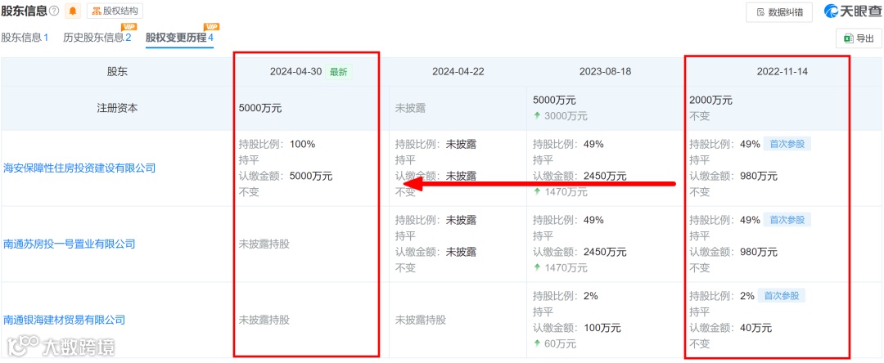Viewport: 884px width, 363px height.
Task: Click the orange bell alert icon
Action: (73, 11)
